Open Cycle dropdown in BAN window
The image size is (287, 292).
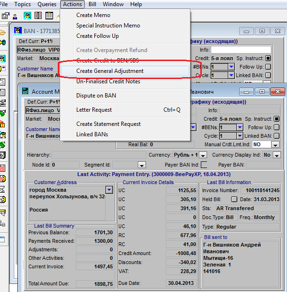coord(231,75)
